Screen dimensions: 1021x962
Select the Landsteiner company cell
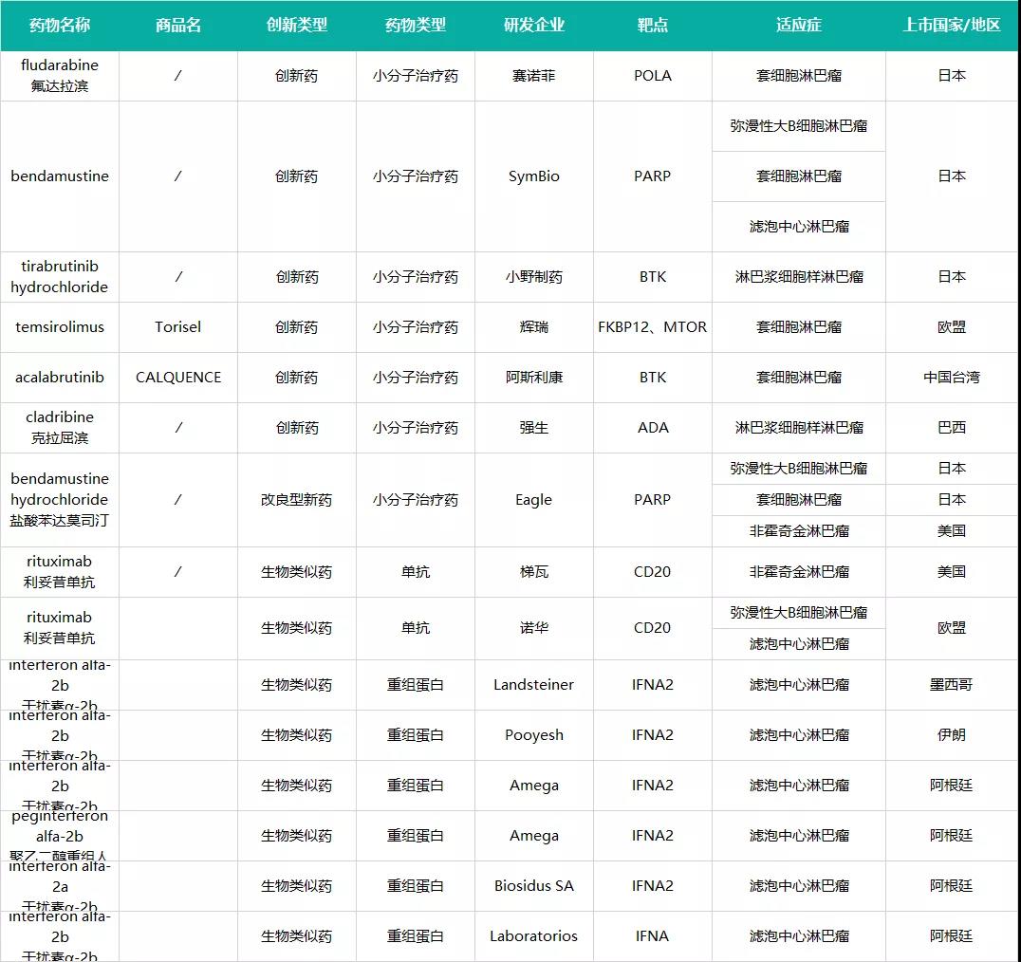point(534,685)
